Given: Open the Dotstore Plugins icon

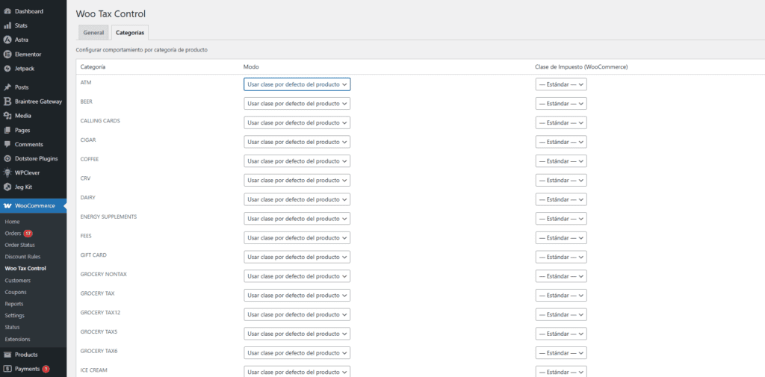Looking at the screenshot, I should [x=7, y=158].
